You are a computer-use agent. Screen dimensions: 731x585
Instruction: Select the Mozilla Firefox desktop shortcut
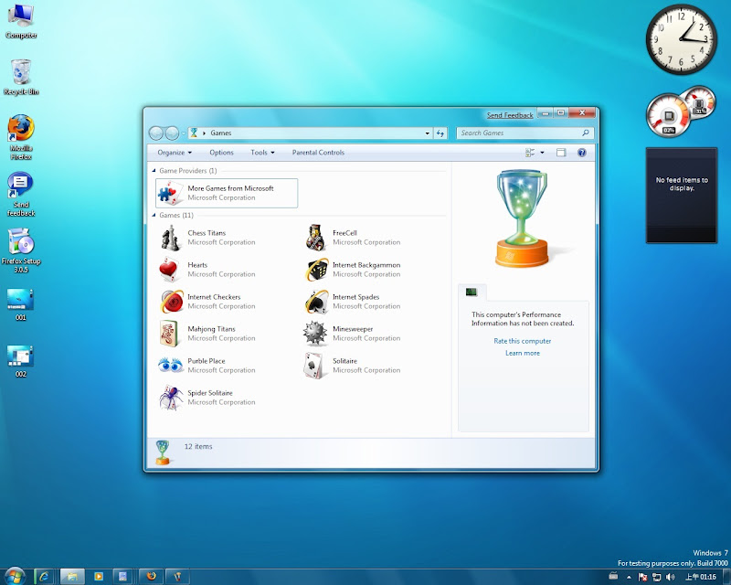click(x=21, y=137)
